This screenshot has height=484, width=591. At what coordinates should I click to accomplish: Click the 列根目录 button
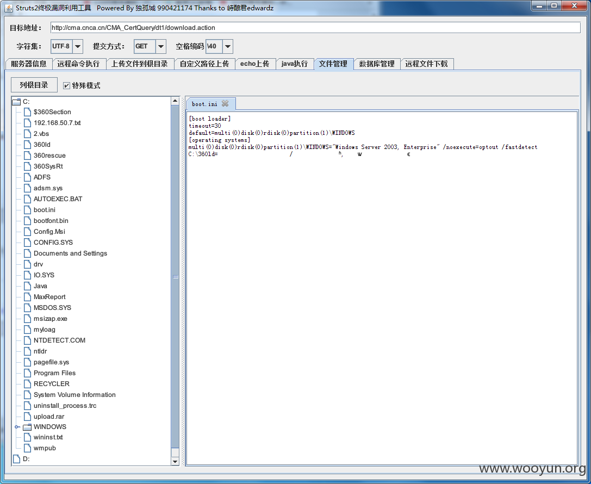34,85
